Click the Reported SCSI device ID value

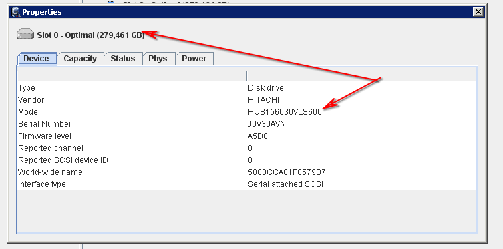point(250,160)
